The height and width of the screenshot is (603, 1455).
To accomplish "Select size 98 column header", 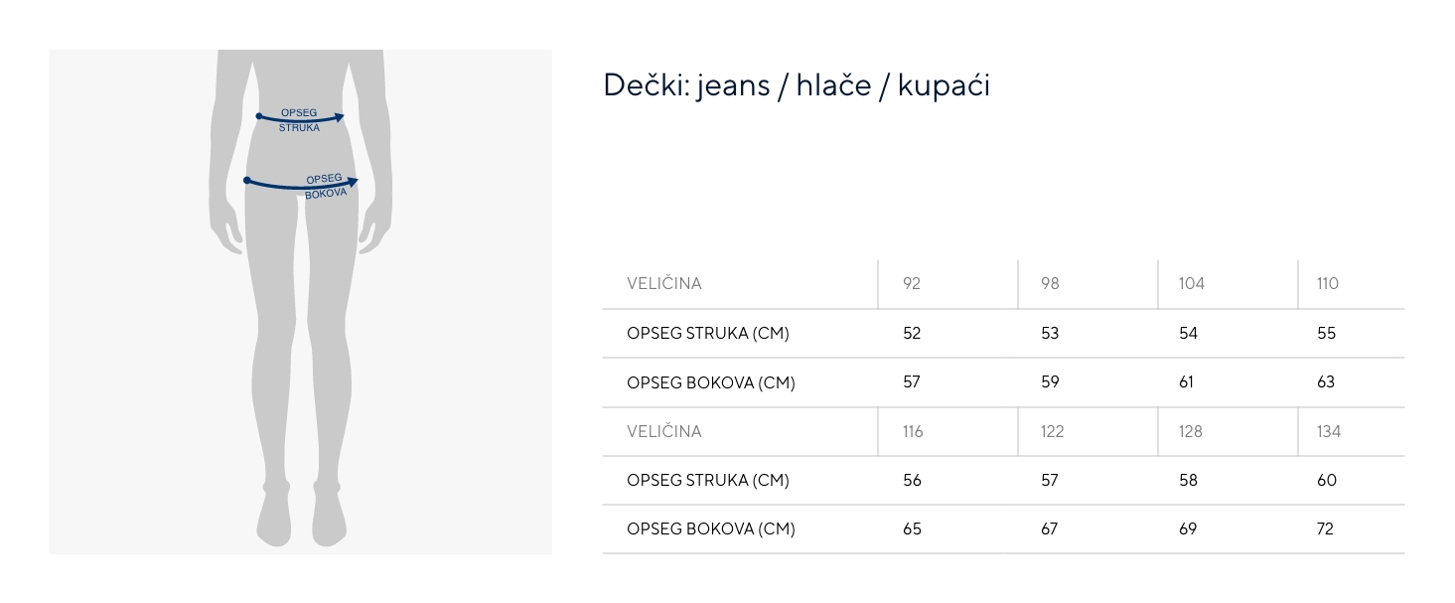I will coord(1050,284).
